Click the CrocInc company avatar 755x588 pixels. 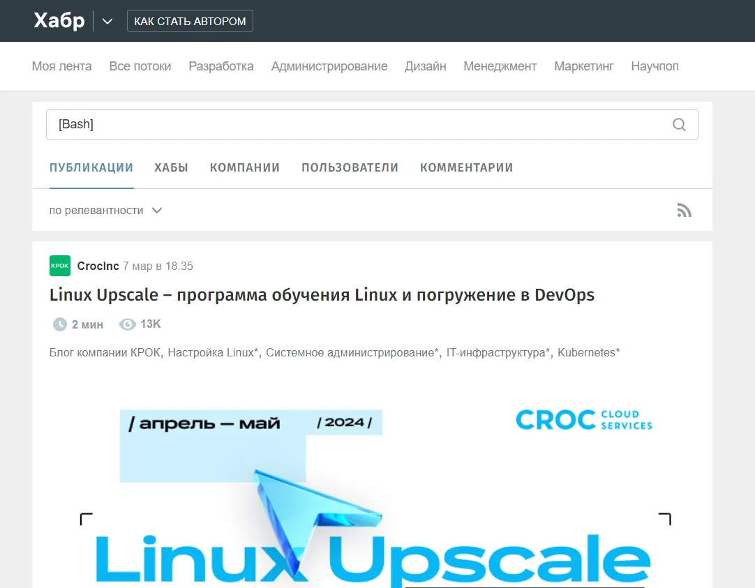[x=60, y=266]
